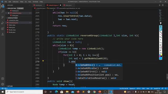Toggle annotation visibility eye icon
168x94 pixels.
[161, 27]
